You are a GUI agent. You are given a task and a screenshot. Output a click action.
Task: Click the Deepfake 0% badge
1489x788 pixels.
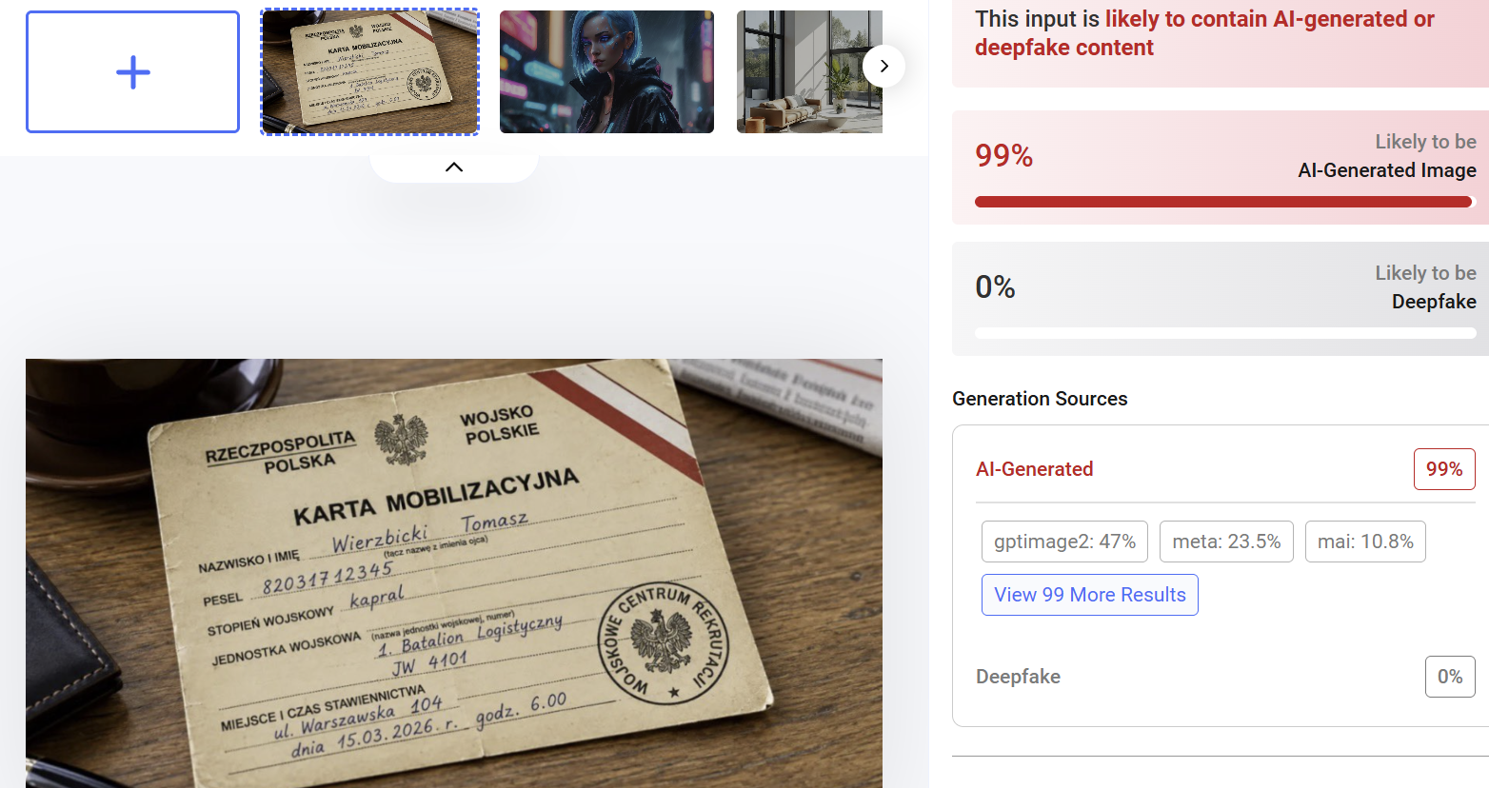pos(1450,677)
